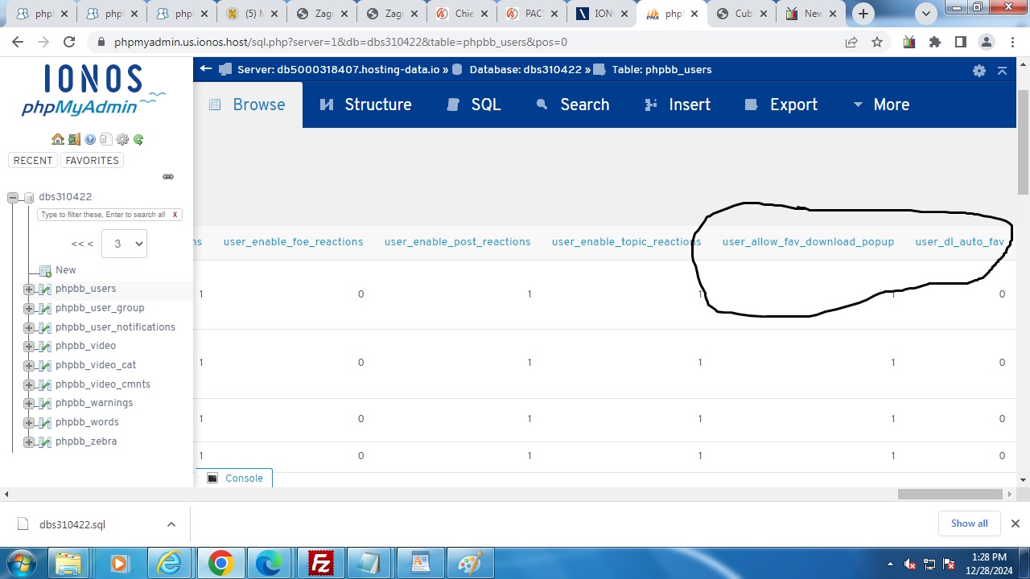Click in the table filter input field
1030x579 pixels.
tap(103, 215)
